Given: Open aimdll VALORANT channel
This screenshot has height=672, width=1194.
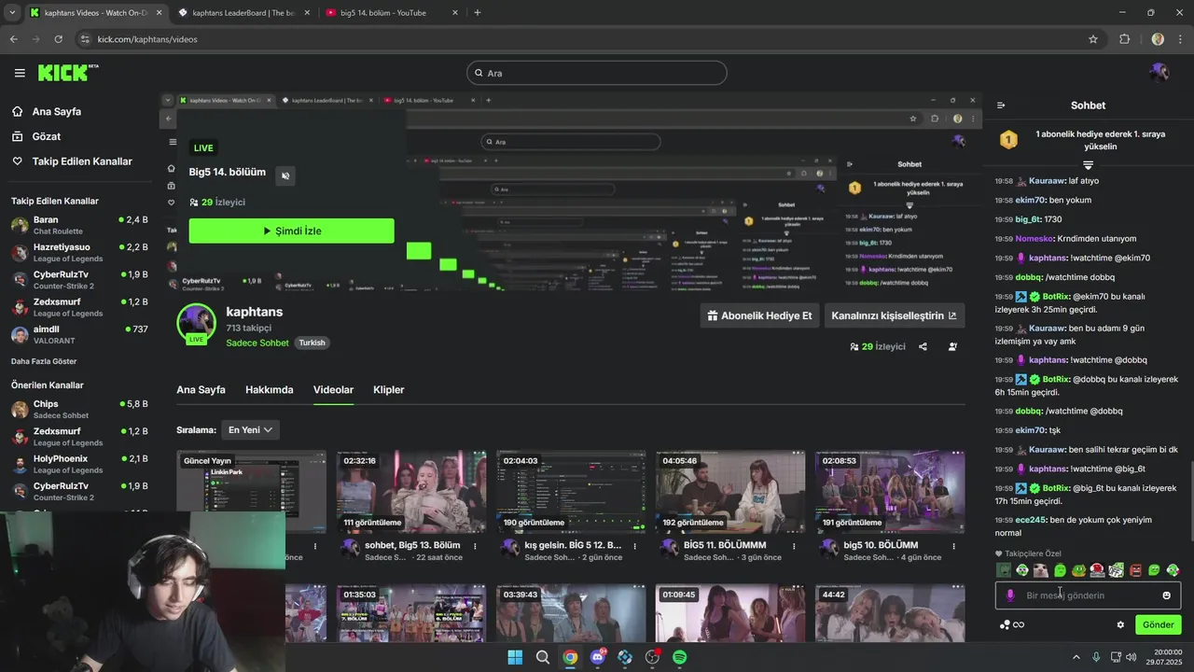Looking at the screenshot, I should click(x=79, y=334).
